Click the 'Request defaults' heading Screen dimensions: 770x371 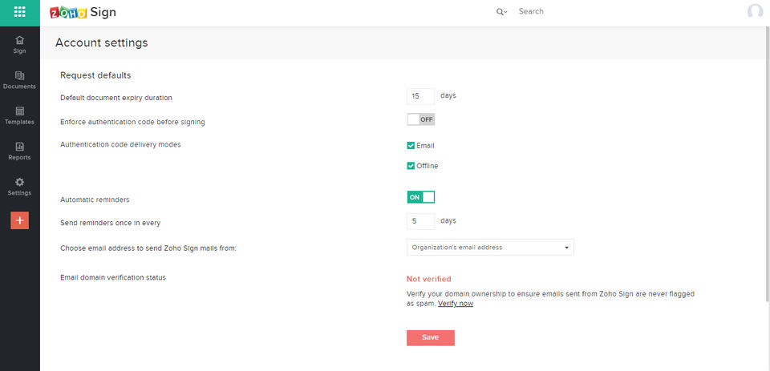point(95,75)
